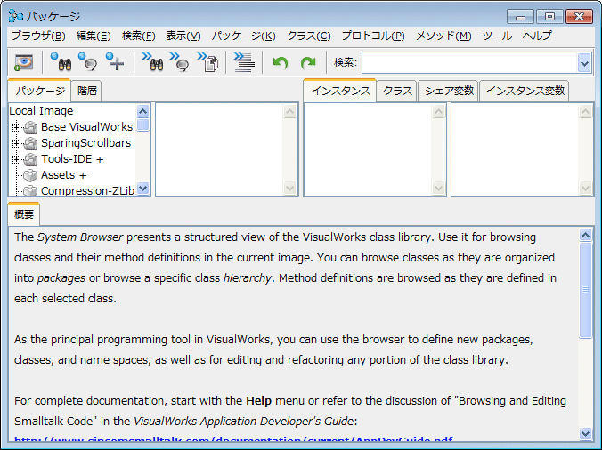
Task: Click the blue-dot binoculars find icon
Action: pos(60,62)
